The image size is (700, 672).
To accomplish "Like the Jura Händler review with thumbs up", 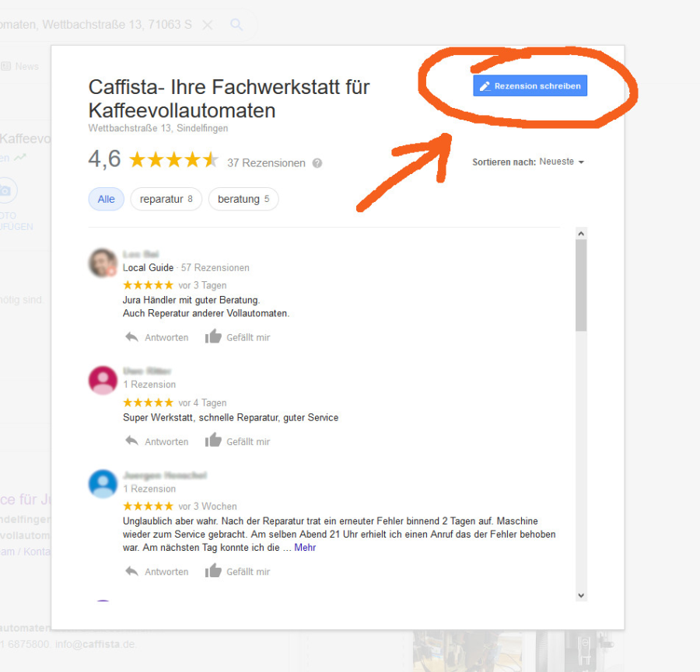I will point(237,336).
